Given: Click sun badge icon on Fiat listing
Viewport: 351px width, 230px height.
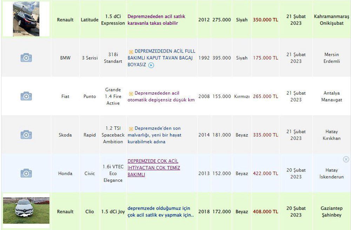Looking at the screenshot, I should point(131,94).
